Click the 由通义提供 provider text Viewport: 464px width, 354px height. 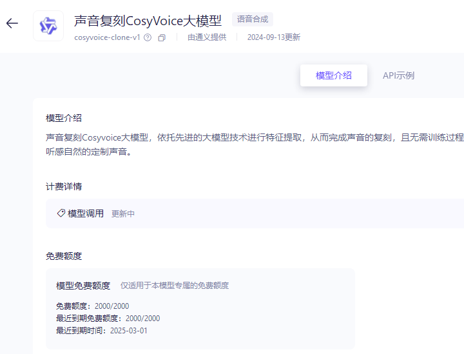[207, 37]
